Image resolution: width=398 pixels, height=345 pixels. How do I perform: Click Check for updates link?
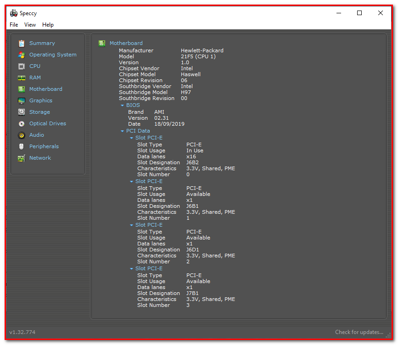[x=359, y=332]
